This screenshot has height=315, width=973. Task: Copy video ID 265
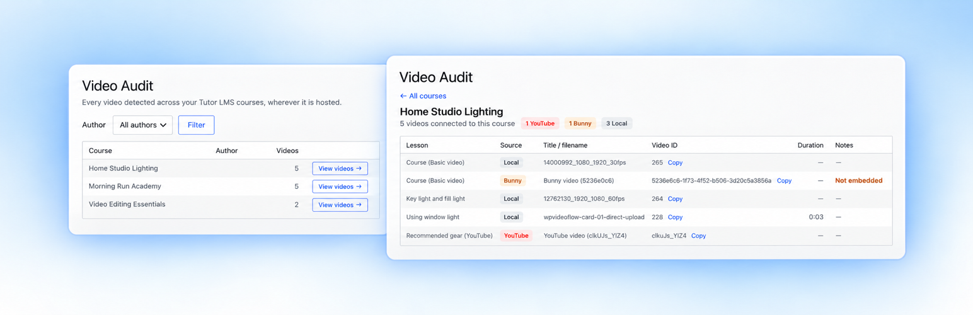click(675, 163)
